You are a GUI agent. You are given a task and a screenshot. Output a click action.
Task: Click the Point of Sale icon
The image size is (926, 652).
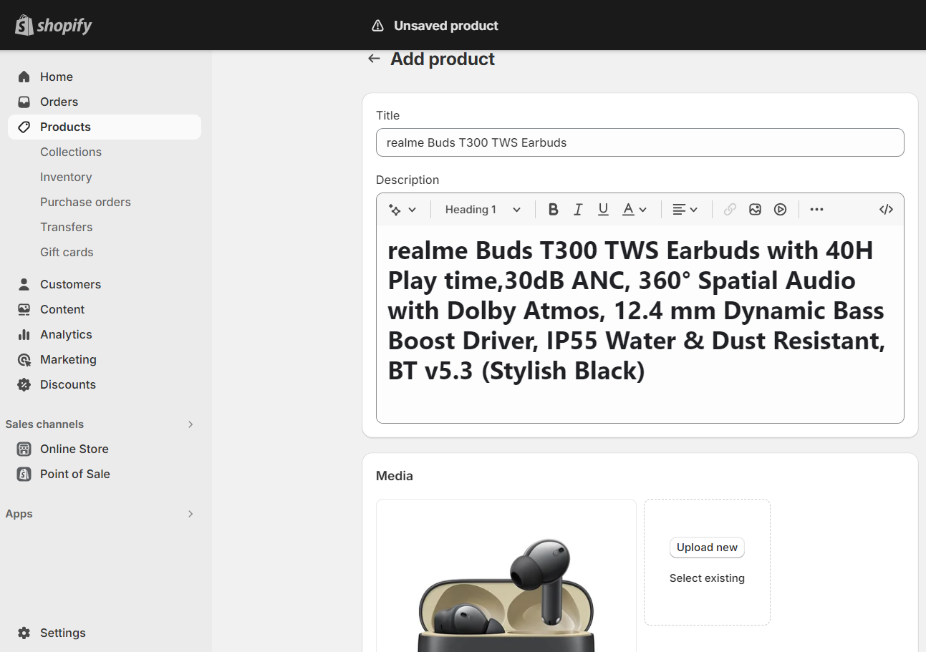(x=24, y=474)
